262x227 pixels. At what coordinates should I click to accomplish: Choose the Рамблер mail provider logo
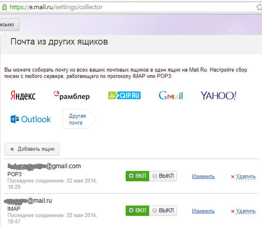coord(72,96)
